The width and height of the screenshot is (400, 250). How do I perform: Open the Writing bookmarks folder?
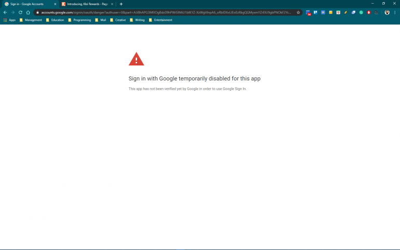click(137, 20)
